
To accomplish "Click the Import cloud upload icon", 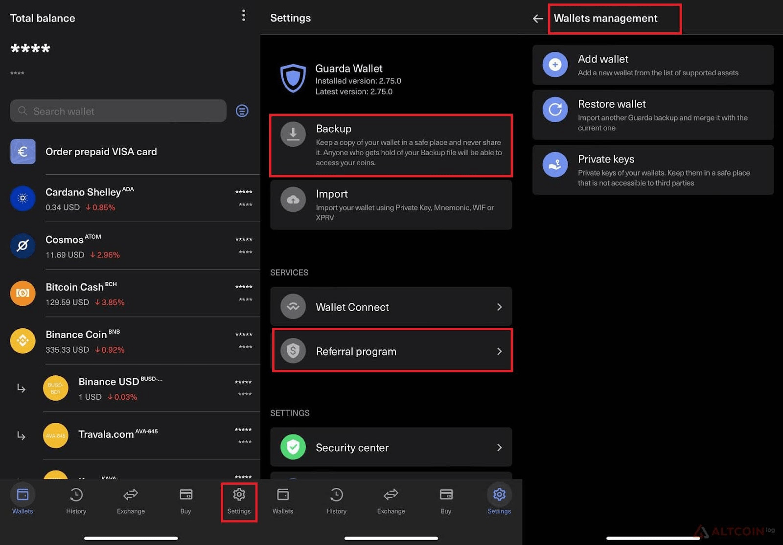I will [x=293, y=199].
